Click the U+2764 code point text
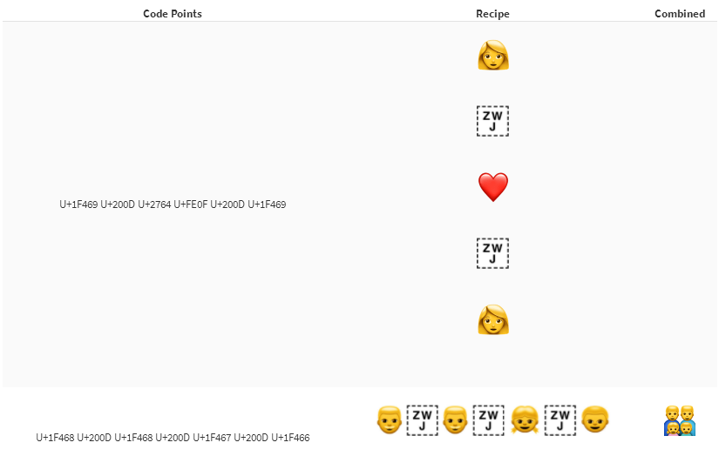Viewport: 719px width, 456px height. 154,205
